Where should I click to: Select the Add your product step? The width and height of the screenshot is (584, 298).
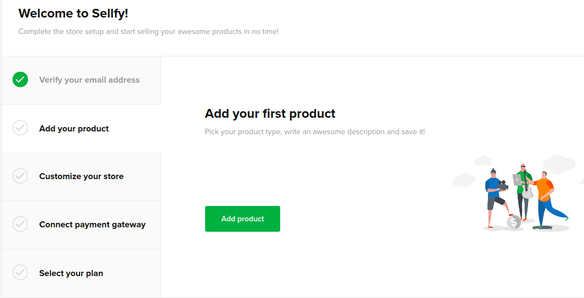82,128
